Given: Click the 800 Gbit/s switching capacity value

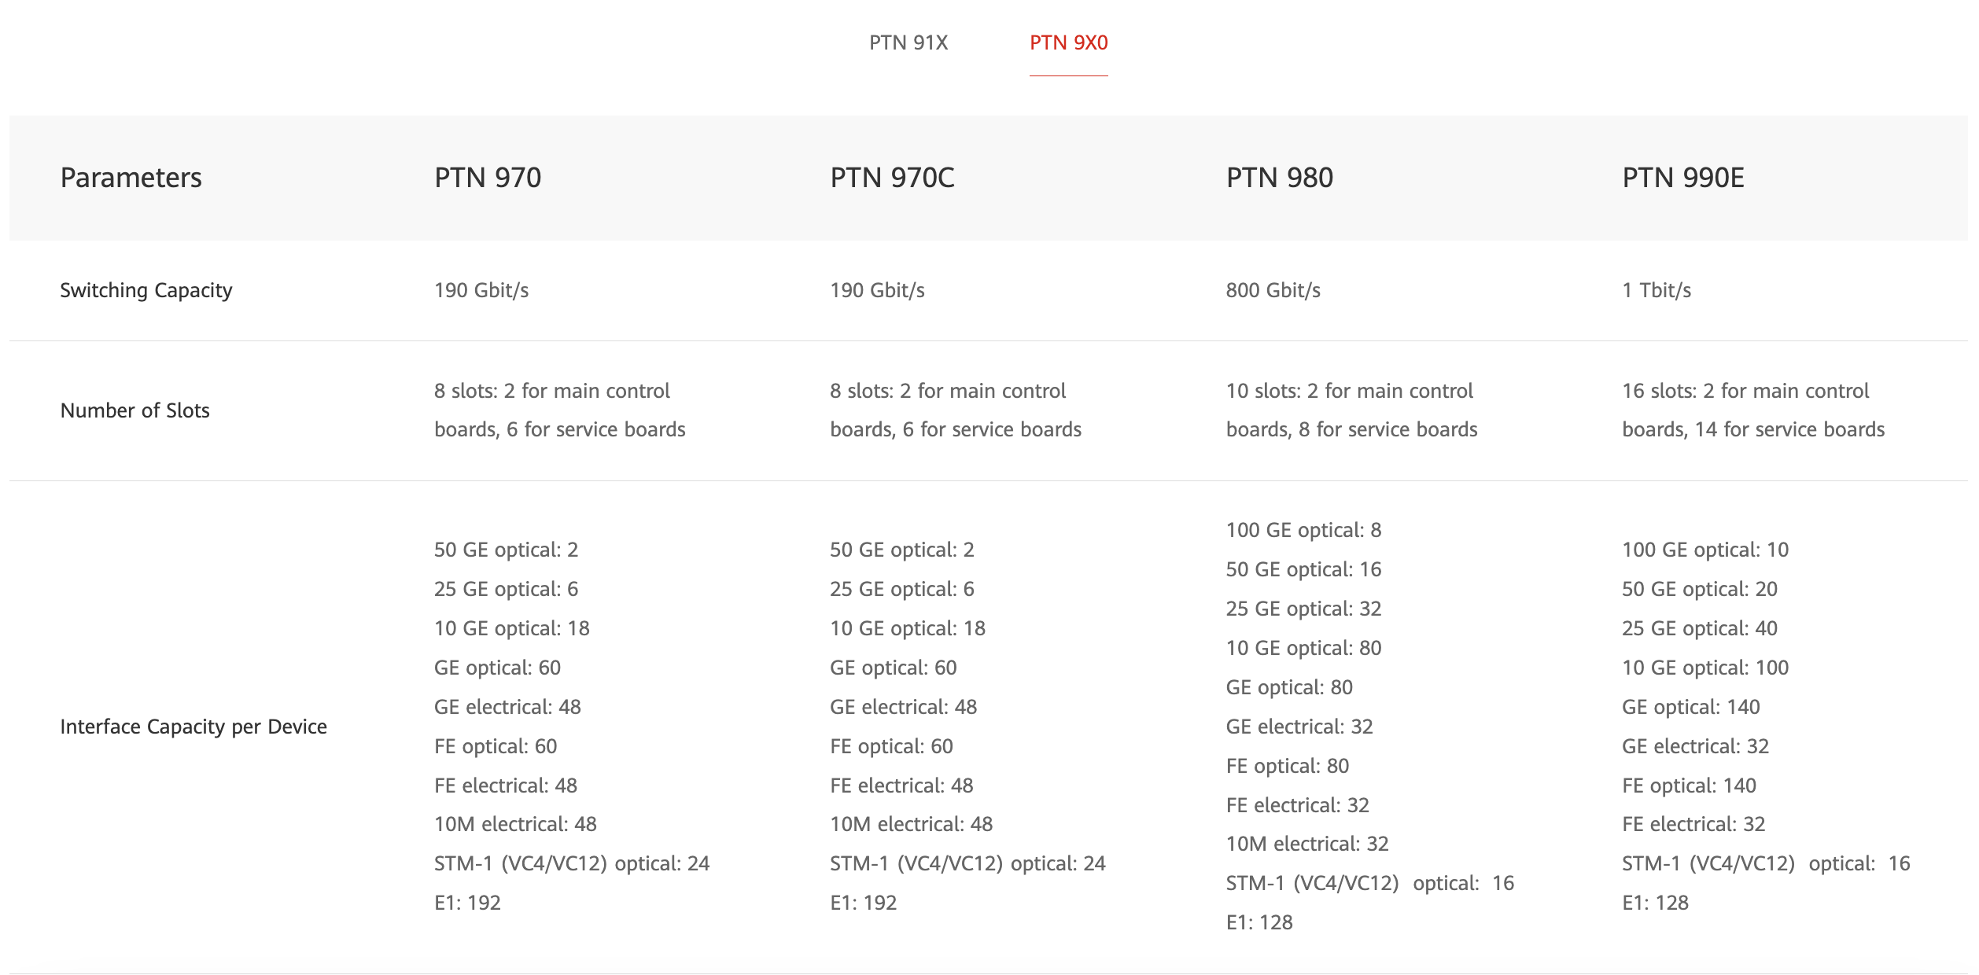Looking at the screenshot, I should tap(1273, 290).
